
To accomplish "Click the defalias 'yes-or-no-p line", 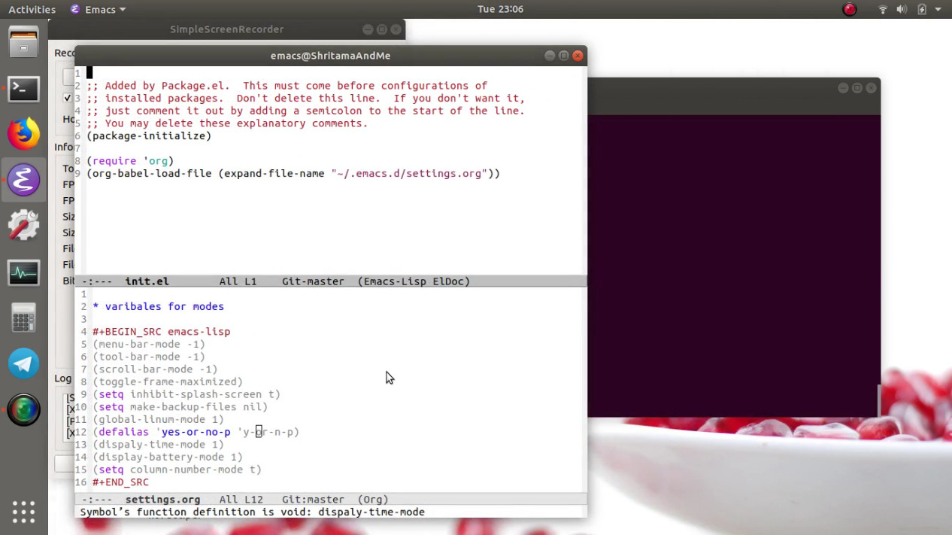I will coord(196,432).
